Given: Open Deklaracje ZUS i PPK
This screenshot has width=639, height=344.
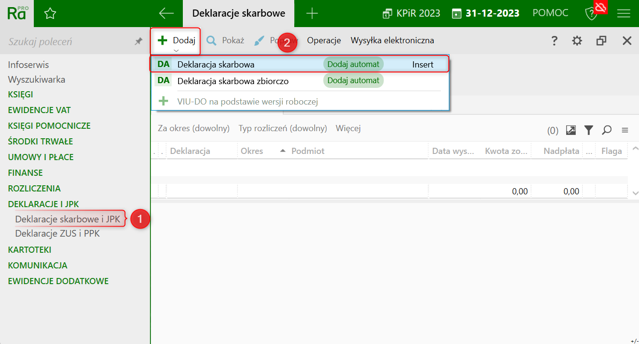Looking at the screenshot, I should [58, 234].
